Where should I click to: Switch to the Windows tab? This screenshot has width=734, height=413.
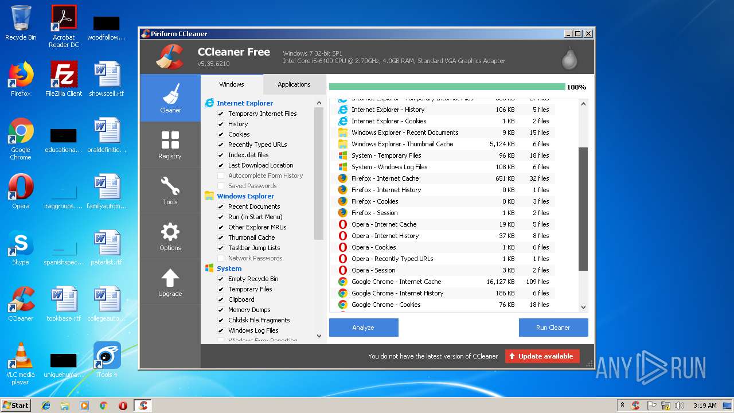coord(232,84)
